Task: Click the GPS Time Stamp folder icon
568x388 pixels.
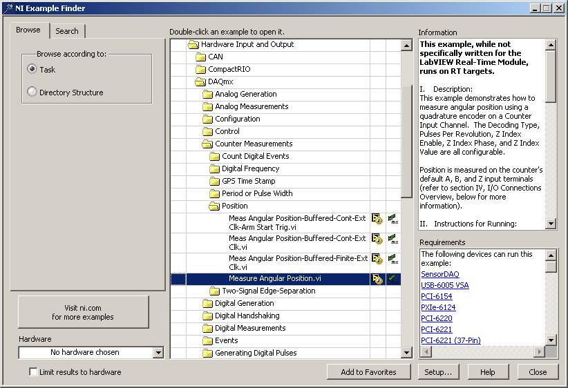Action: pos(214,181)
